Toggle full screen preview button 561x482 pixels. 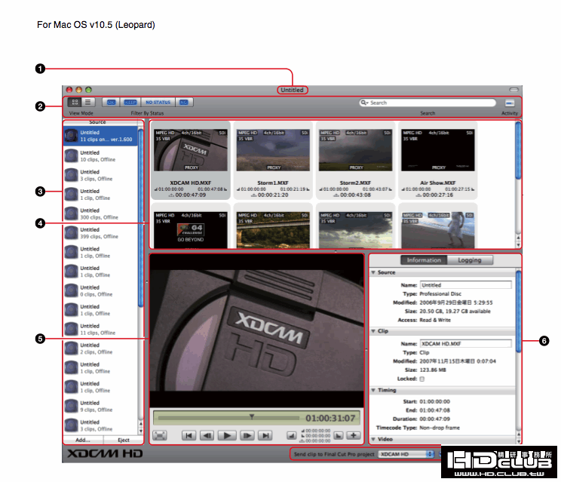pyautogui.click(x=160, y=435)
